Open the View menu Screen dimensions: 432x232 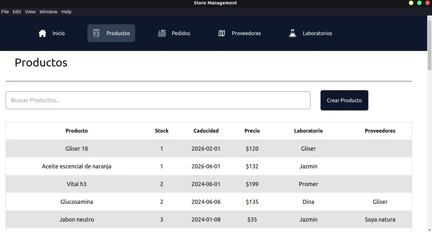[30, 11]
